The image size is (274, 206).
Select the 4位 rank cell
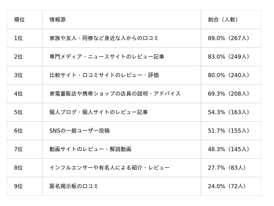pyautogui.click(x=18, y=94)
